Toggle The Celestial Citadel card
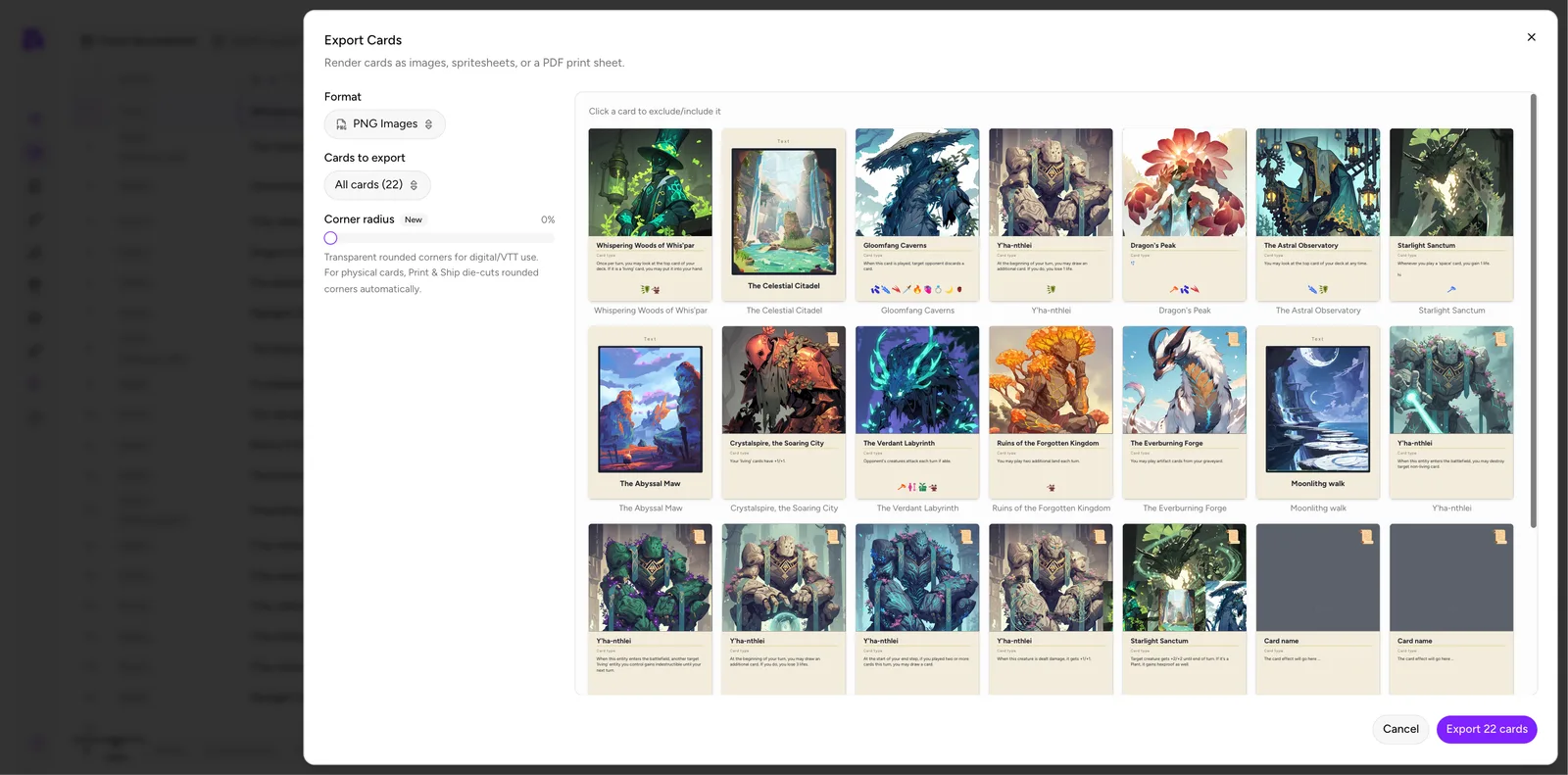 pos(784,215)
